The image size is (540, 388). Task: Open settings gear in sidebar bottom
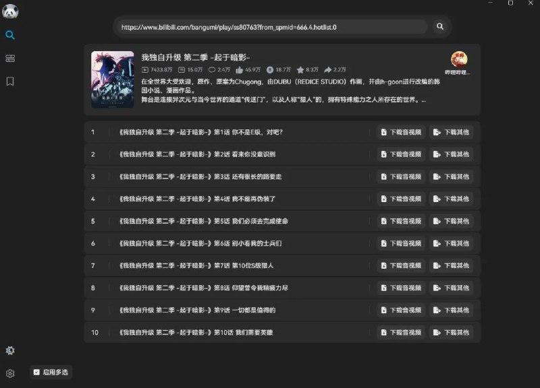click(x=10, y=373)
